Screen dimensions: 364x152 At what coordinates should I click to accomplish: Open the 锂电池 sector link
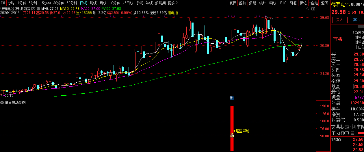pyautogui.click(x=173, y=13)
